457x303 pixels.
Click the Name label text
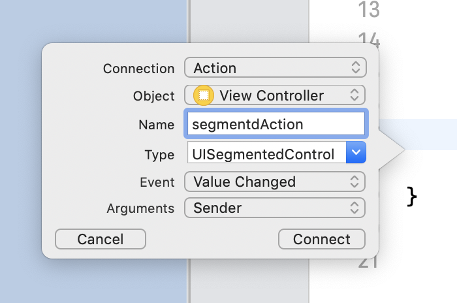(157, 124)
